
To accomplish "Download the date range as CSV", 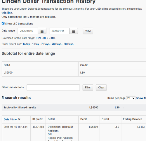I will coord(38,38).
